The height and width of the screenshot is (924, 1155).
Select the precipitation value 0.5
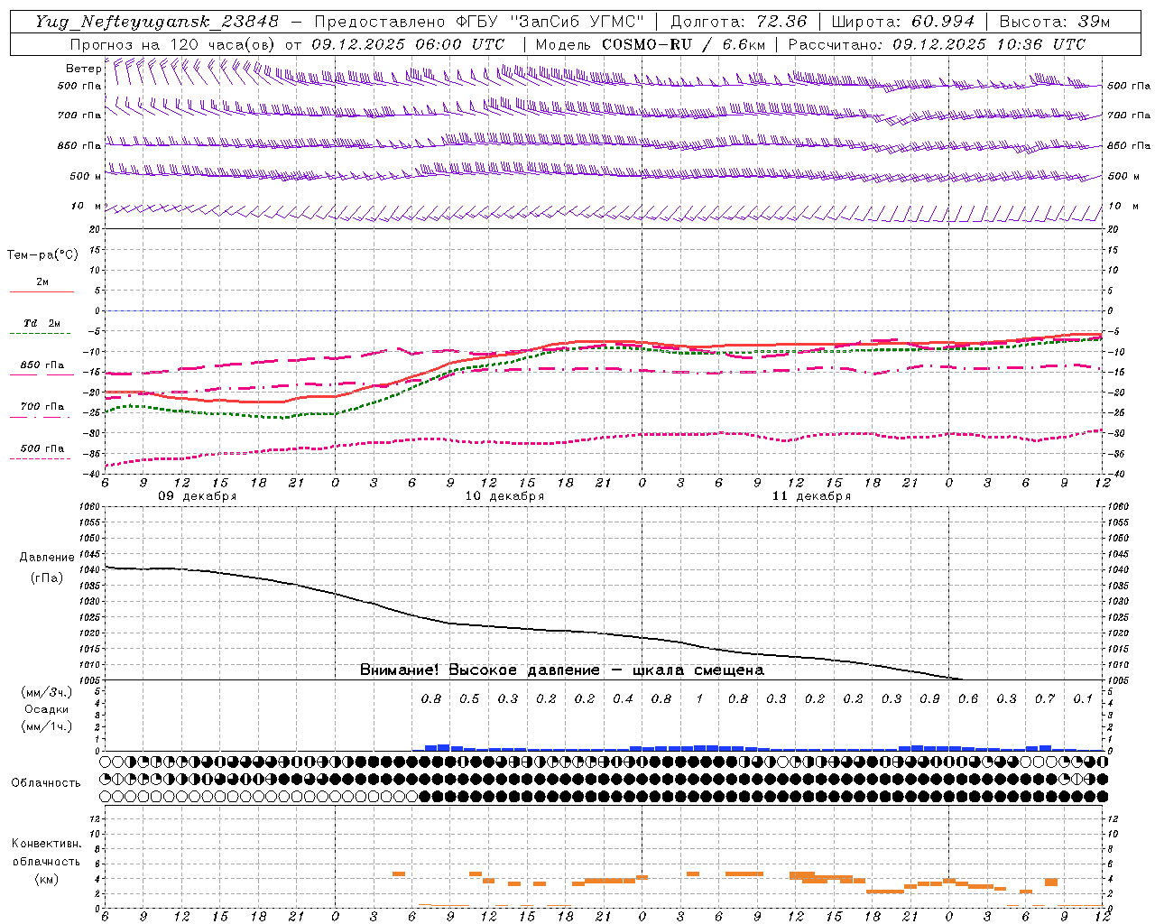coord(469,698)
